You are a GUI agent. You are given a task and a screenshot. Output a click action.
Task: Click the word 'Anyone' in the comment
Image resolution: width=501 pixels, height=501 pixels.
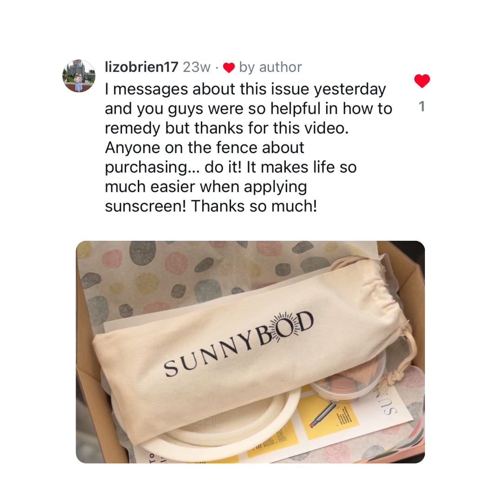click(x=132, y=148)
